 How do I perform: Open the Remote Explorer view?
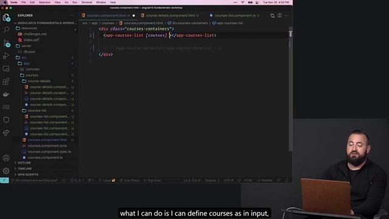(6, 69)
